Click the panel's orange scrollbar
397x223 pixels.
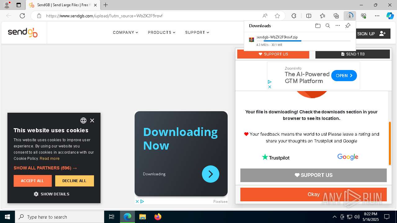pyautogui.click(x=390, y=143)
